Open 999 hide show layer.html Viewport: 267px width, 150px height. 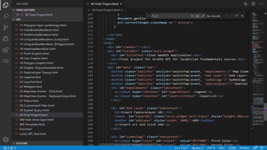pos(36,120)
